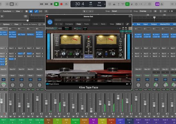176x124 pixels.
Task: Click the Compare button in plugin header
Action: pos(69,24)
